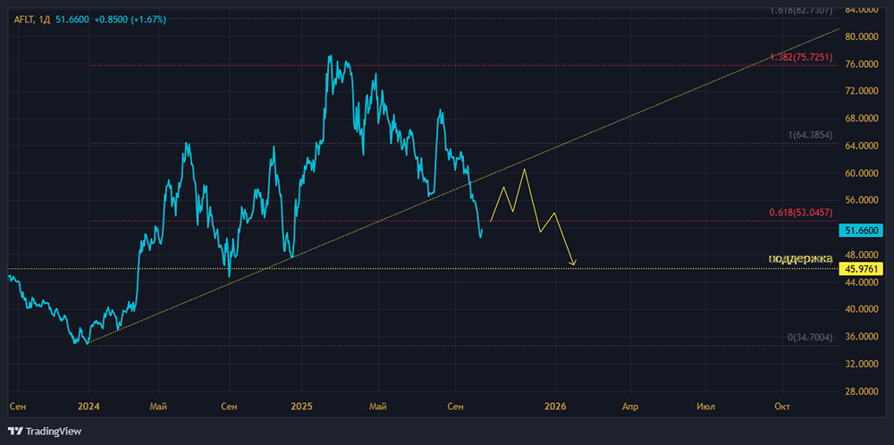Click the yellow 45.9761 price tag
This screenshot has width=894, height=445.
coord(861,268)
